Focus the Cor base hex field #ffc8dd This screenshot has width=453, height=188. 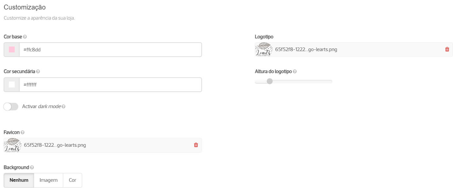110,50
